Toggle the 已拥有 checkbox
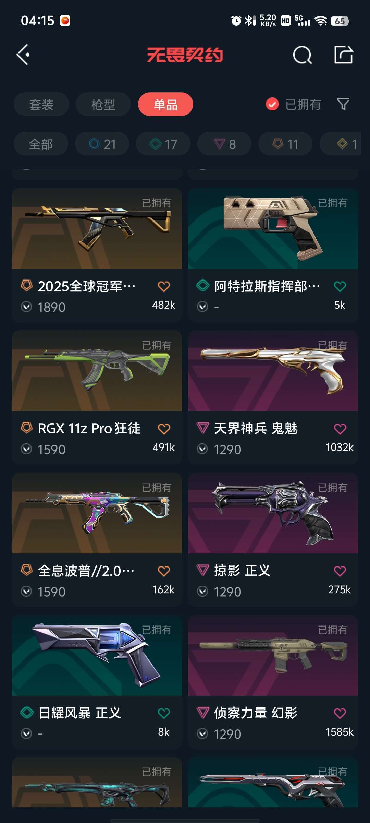Image resolution: width=370 pixels, height=823 pixels. (x=272, y=104)
